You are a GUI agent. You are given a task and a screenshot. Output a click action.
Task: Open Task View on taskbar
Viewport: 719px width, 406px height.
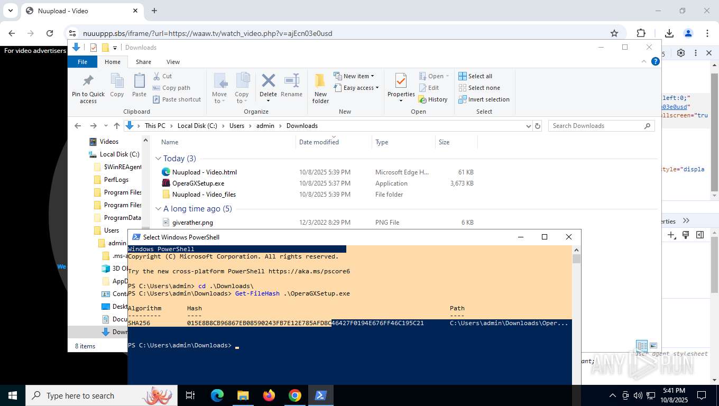tap(190, 395)
